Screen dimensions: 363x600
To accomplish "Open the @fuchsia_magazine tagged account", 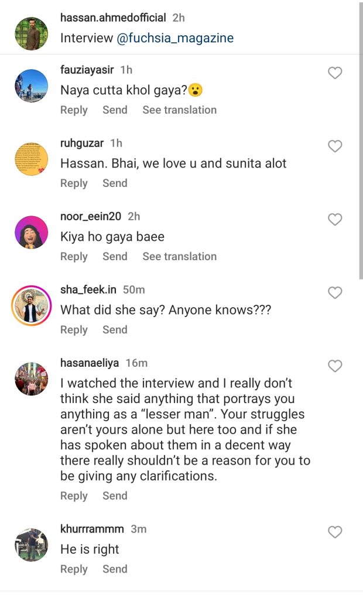I will (x=174, y=38).
